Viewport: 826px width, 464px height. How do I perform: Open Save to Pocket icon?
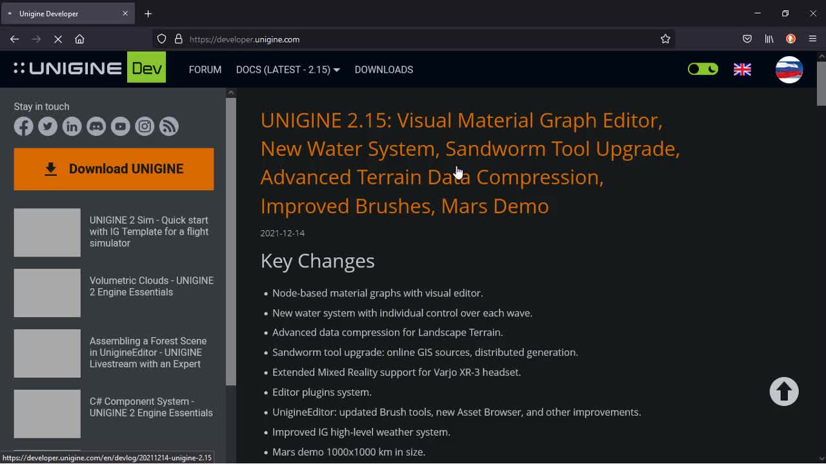747,39
